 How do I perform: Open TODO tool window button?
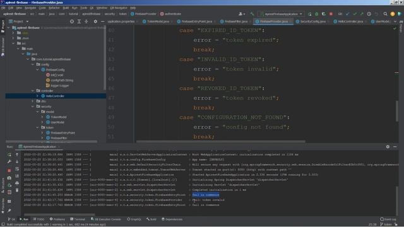[x=39, y=219]
